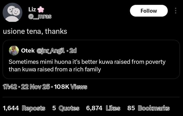This screenshot has width=183, height=116.
Task: Show the 5 Quotes
Action: [x=66, y=108]
